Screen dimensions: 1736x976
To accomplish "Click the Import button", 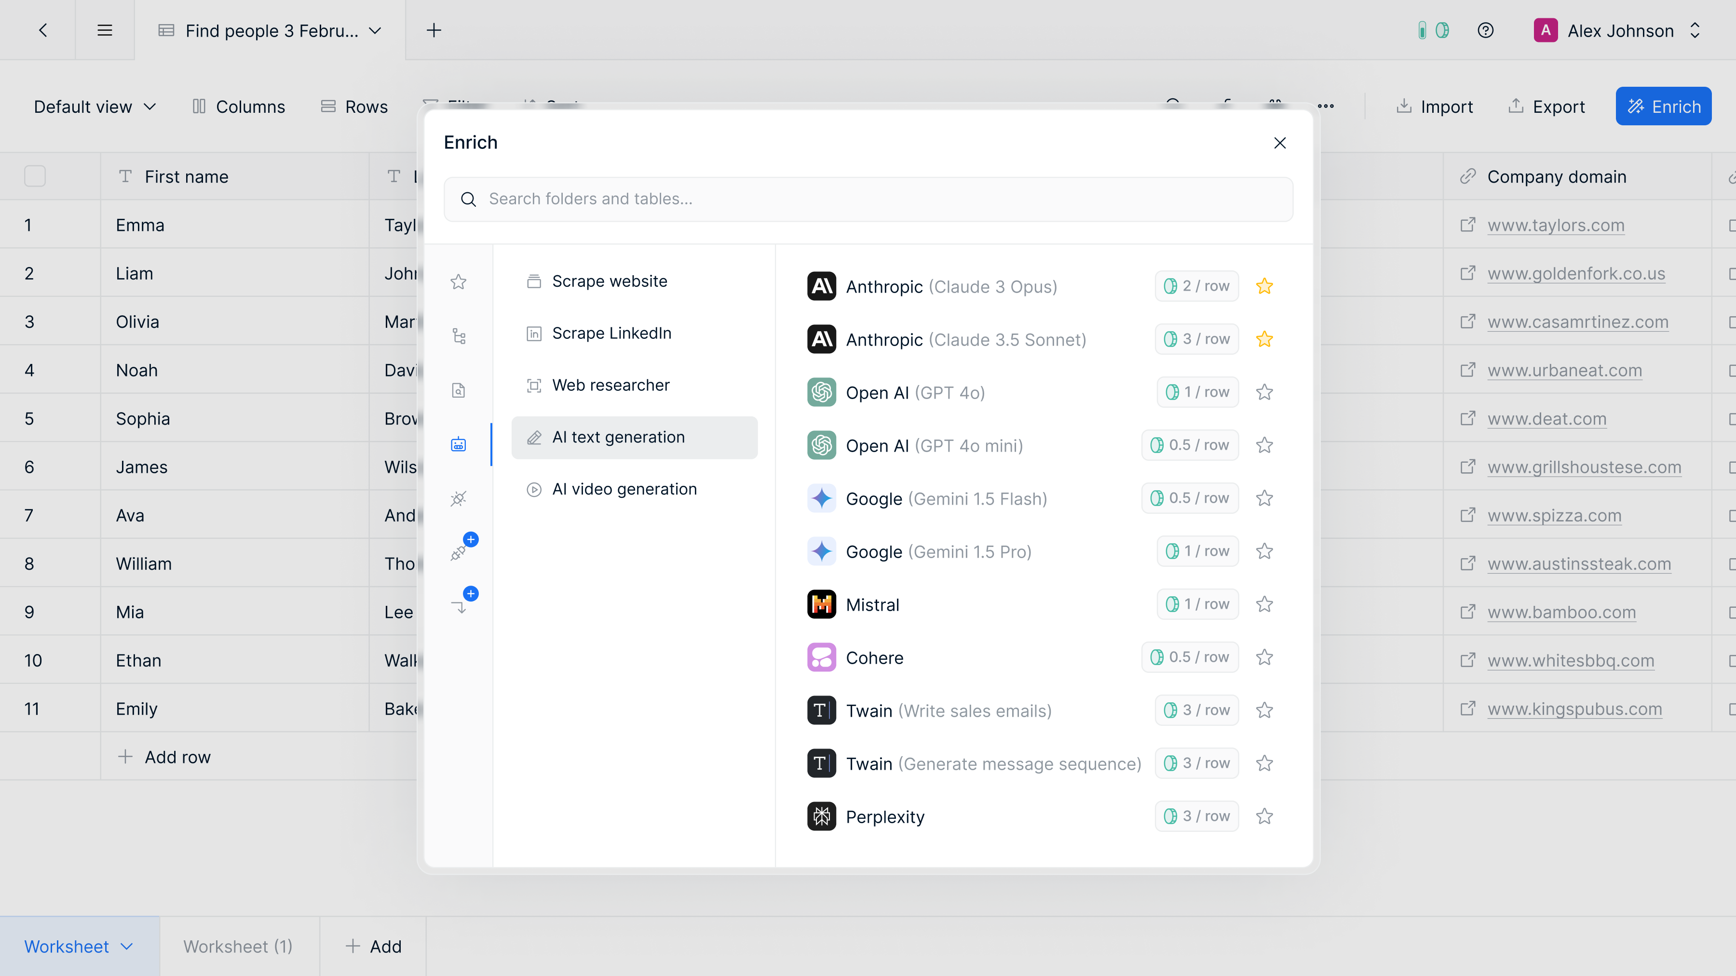I will [x=1434, y=107].
